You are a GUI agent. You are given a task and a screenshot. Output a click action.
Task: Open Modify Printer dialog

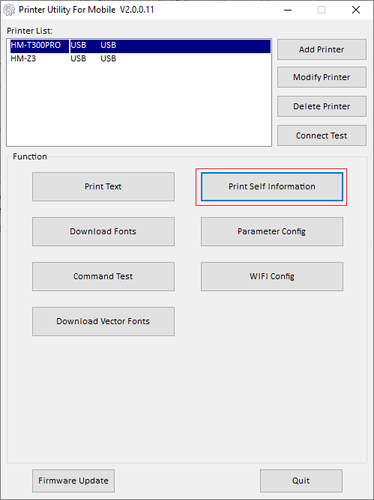tap(322, 77)
